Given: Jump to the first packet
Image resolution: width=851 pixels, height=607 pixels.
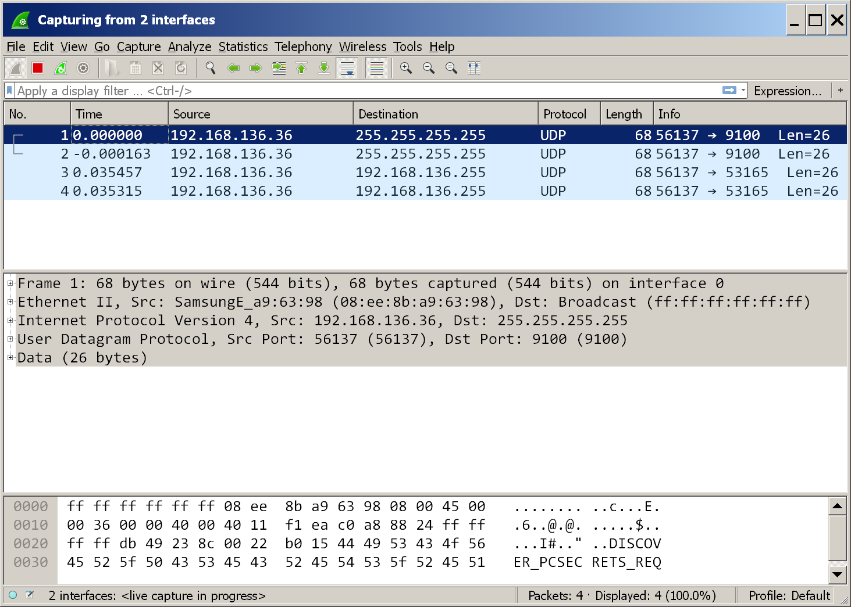Looking at the screenshot, I should click(301, 69).
